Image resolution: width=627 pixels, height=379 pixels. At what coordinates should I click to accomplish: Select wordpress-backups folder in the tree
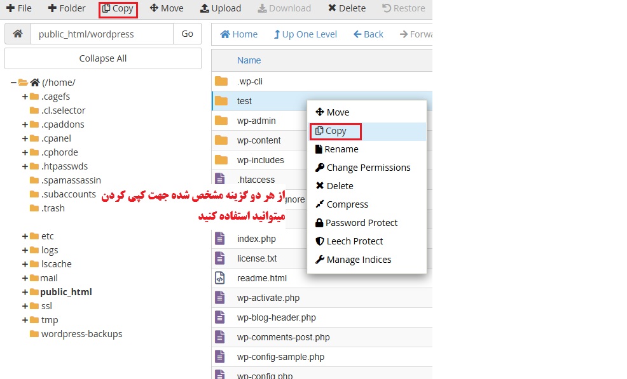81,334
